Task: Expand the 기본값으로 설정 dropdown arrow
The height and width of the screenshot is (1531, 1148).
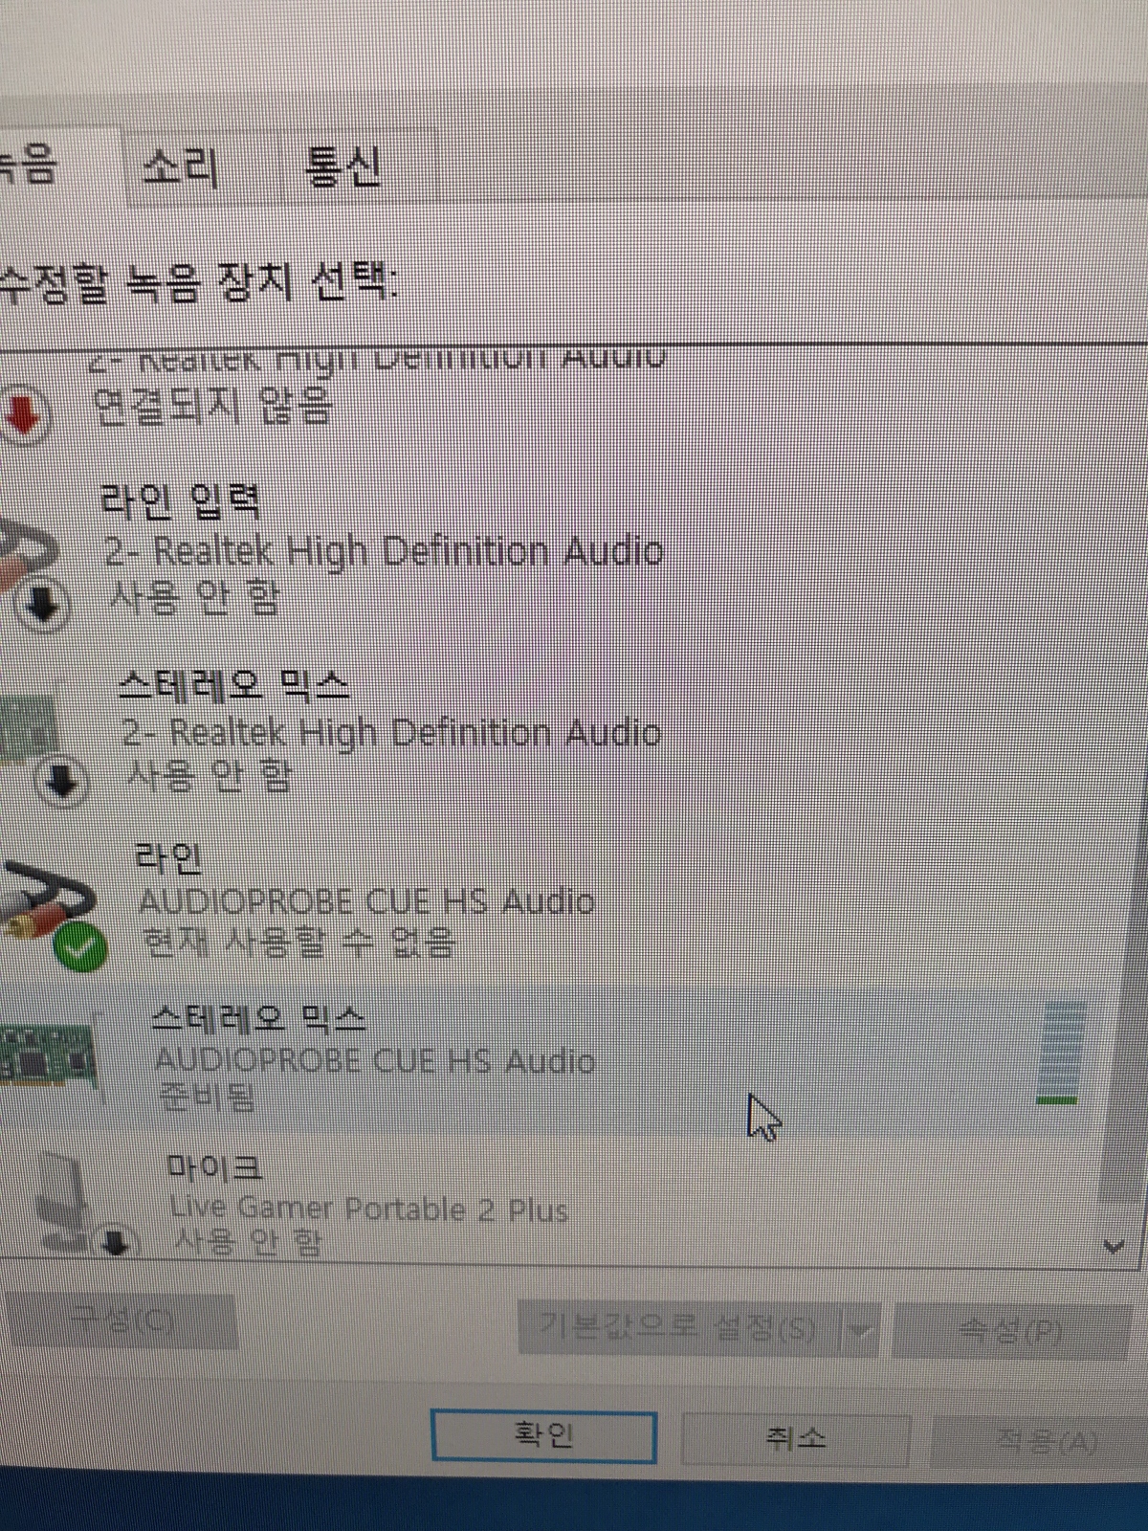Action: pos(860,1328)
